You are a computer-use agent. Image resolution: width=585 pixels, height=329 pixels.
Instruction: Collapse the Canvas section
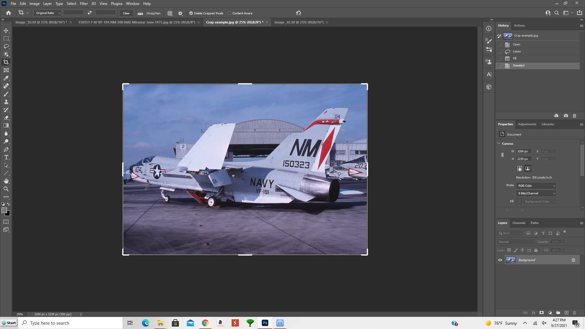tap(499, 143)
